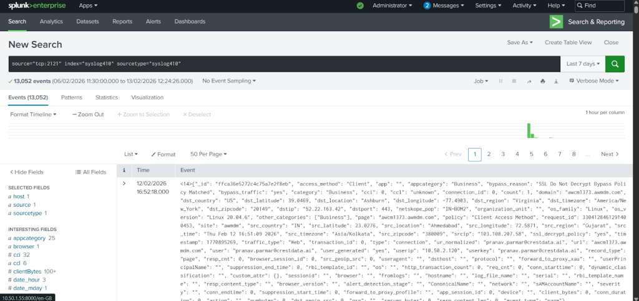Image resolution: width=639 pixels, height=301 pixels.
Task: Open the Settings menu
Action: point(488,6)
